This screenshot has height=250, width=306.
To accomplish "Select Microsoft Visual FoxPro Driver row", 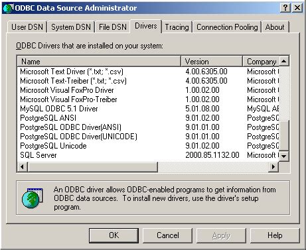I will point(148,90).
